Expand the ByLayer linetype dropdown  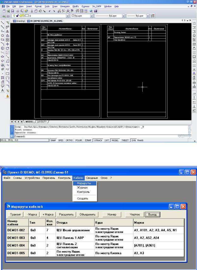pos(124,15)
